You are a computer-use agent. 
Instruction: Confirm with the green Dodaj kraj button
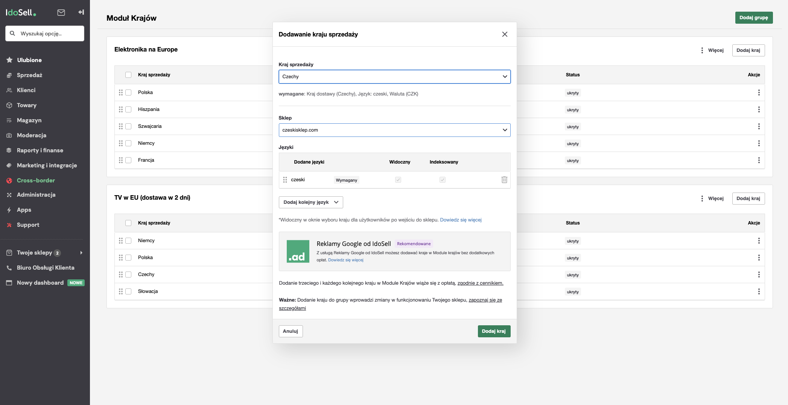494,331
